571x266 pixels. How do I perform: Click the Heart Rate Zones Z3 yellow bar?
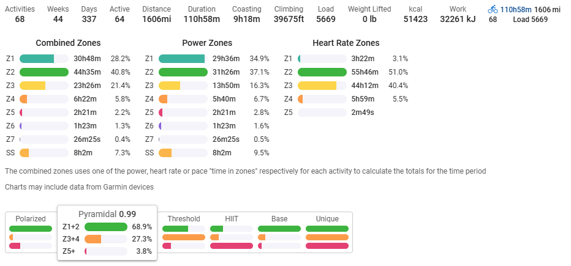click(317, 86)
